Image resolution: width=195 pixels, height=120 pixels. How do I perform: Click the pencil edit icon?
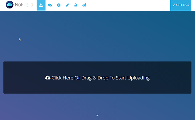tap(67, 5)
